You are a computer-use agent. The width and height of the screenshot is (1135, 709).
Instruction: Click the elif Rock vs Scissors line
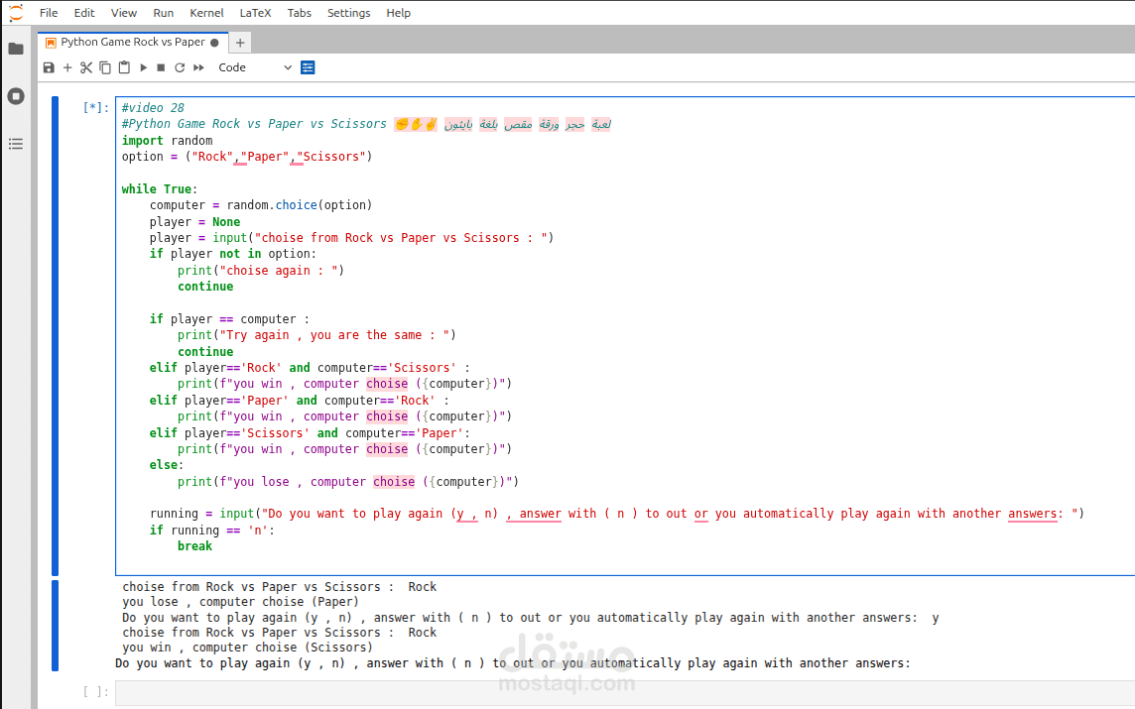click(310, 368)
